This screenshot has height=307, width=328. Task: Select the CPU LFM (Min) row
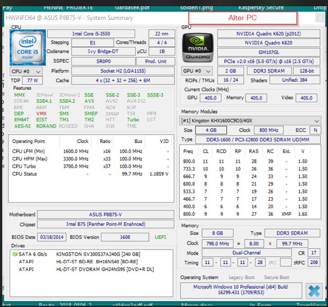click(91, 151)
